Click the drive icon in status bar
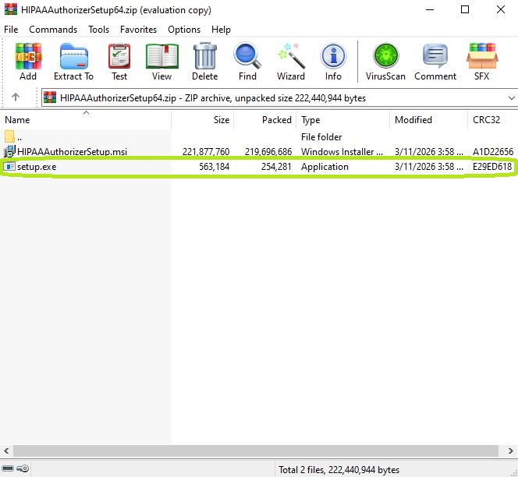 (8, 468)
